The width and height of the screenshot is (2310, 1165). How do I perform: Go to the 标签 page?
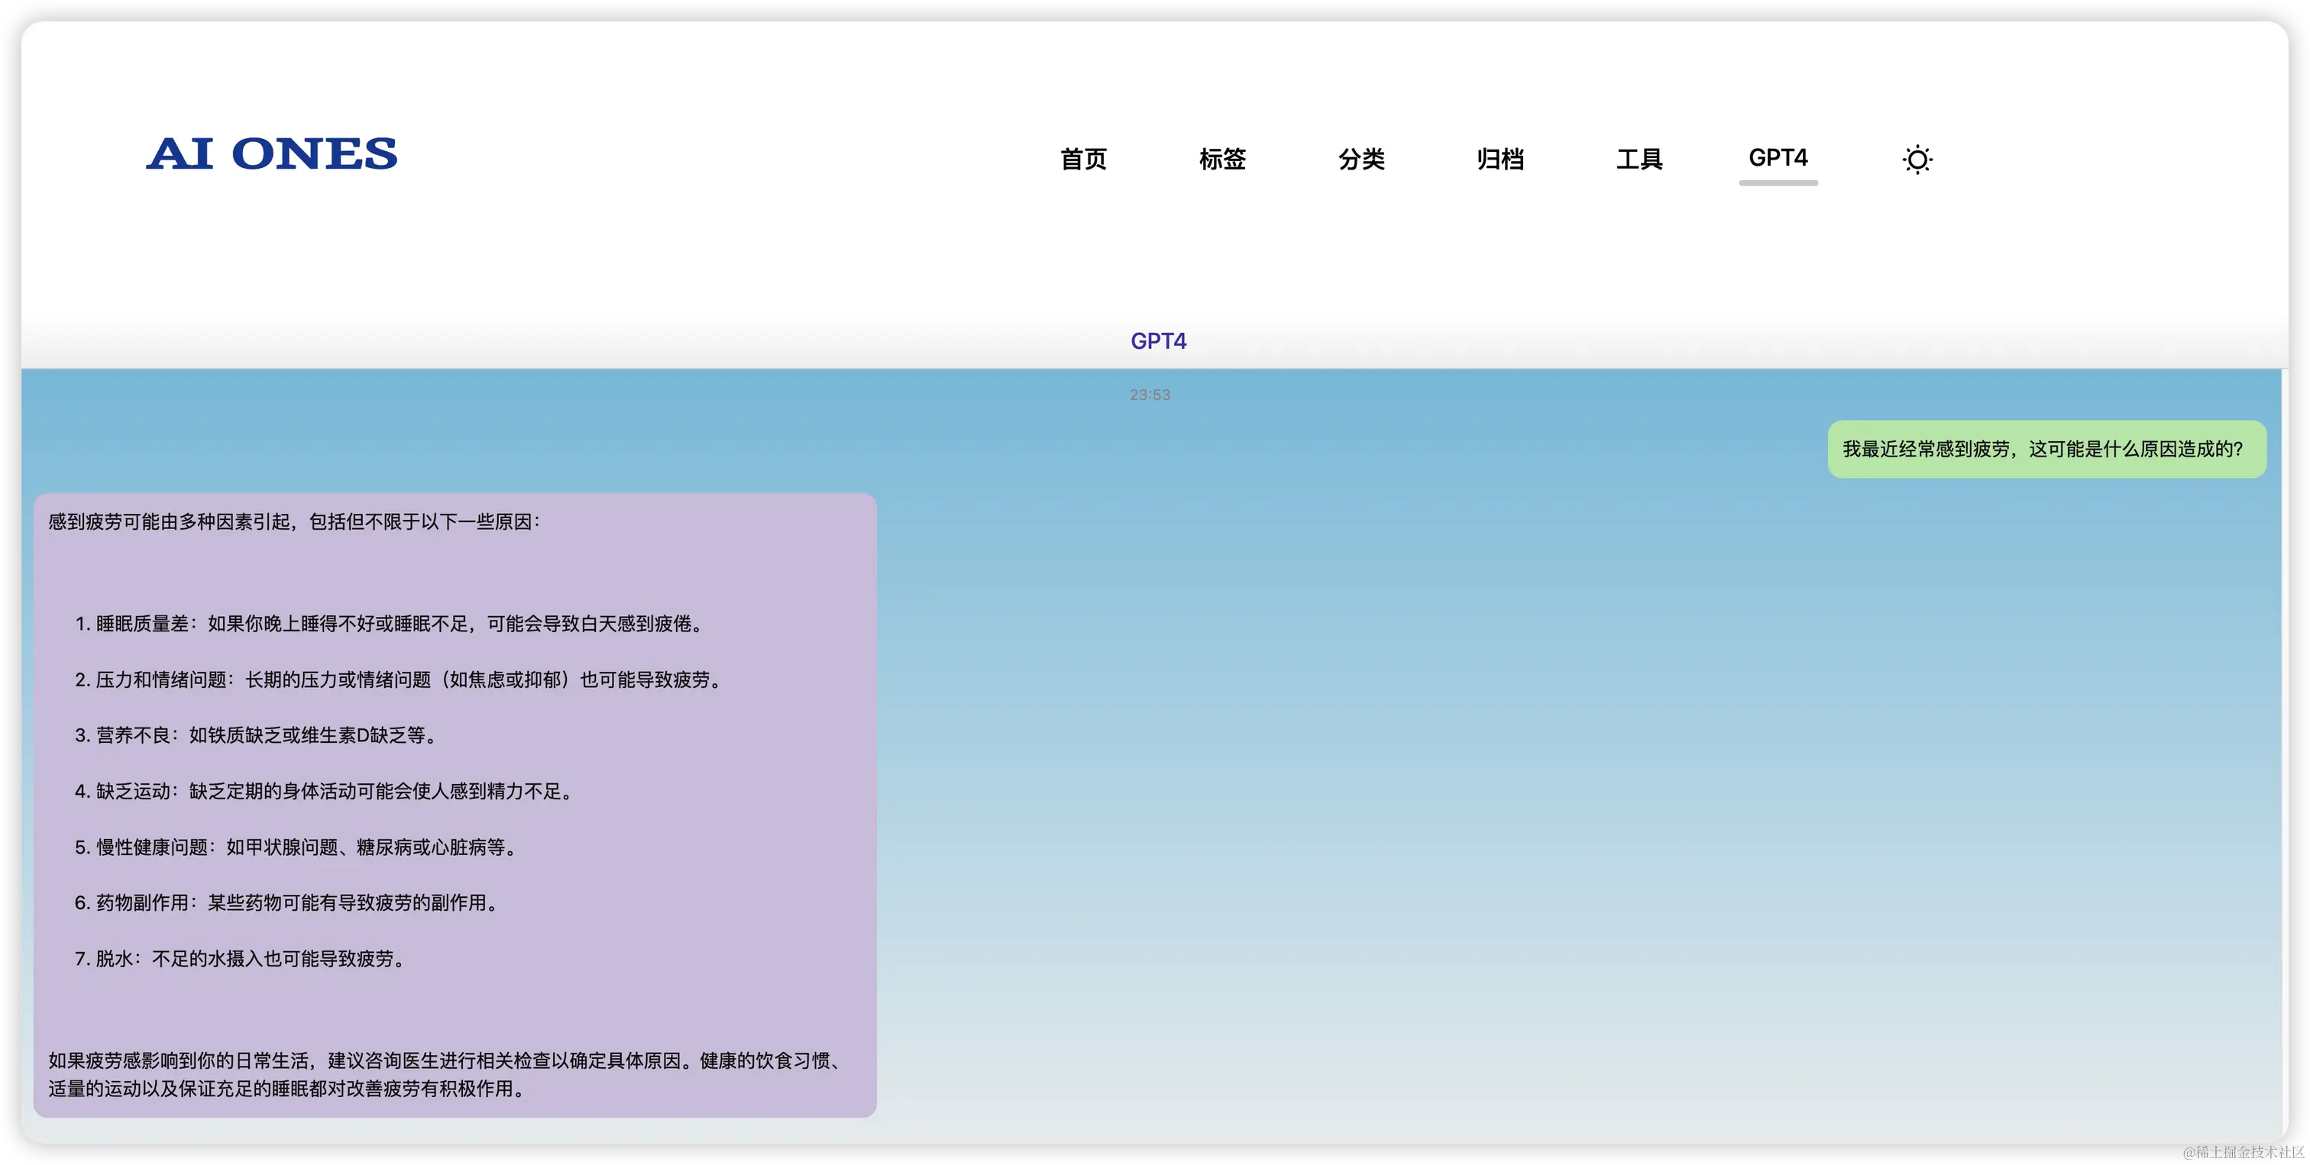1222,160
